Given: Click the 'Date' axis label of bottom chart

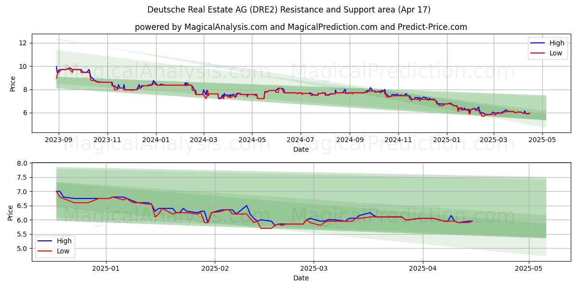Looking at the screenshot, I should click(301, 278).
